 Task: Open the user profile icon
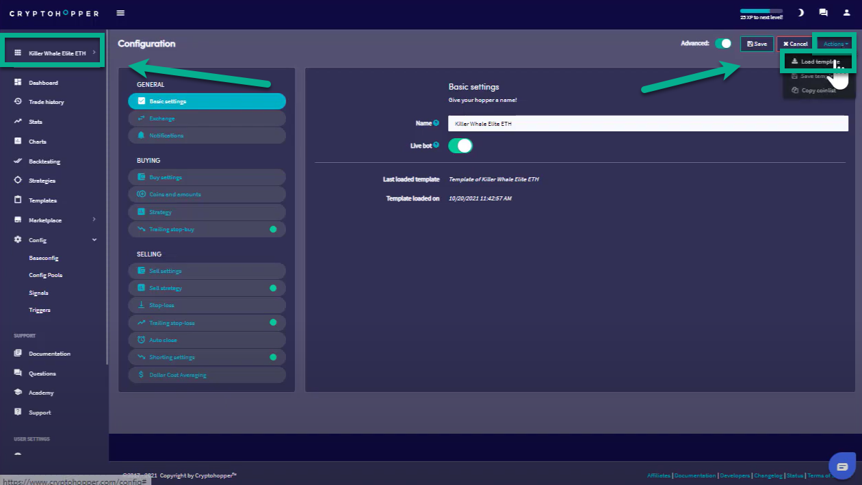click(846, 13)
